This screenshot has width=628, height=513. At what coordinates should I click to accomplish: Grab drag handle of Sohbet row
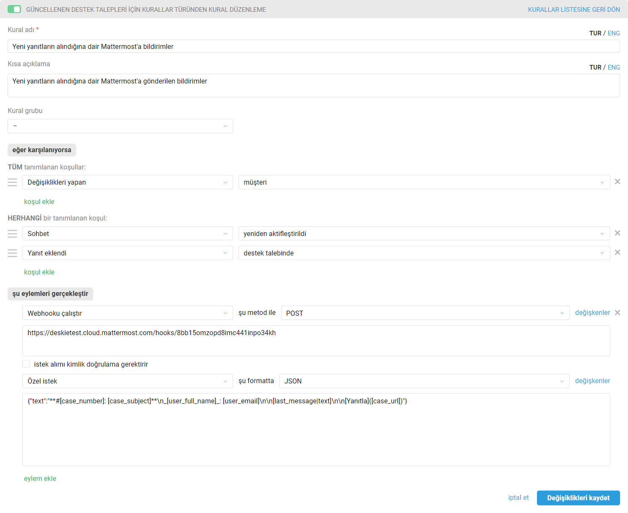click(x=13, y=234)
